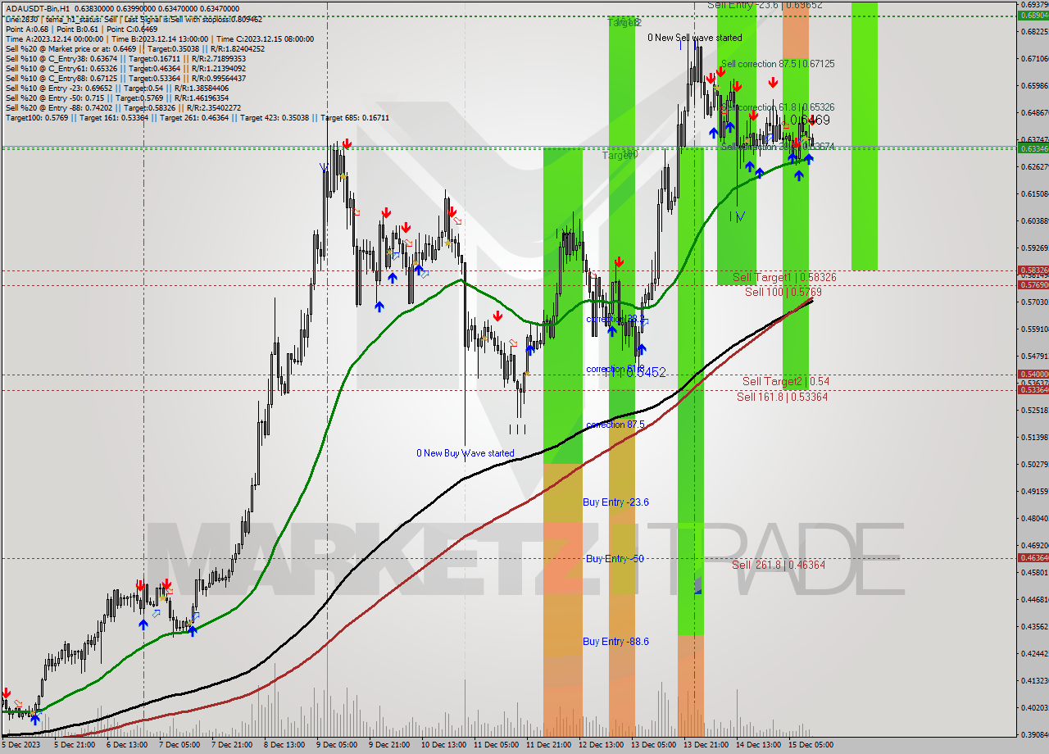This screenshot has height=754, width=1049.
Task: Click green 0.63346 price axis tag
Action: (1033, 148)
